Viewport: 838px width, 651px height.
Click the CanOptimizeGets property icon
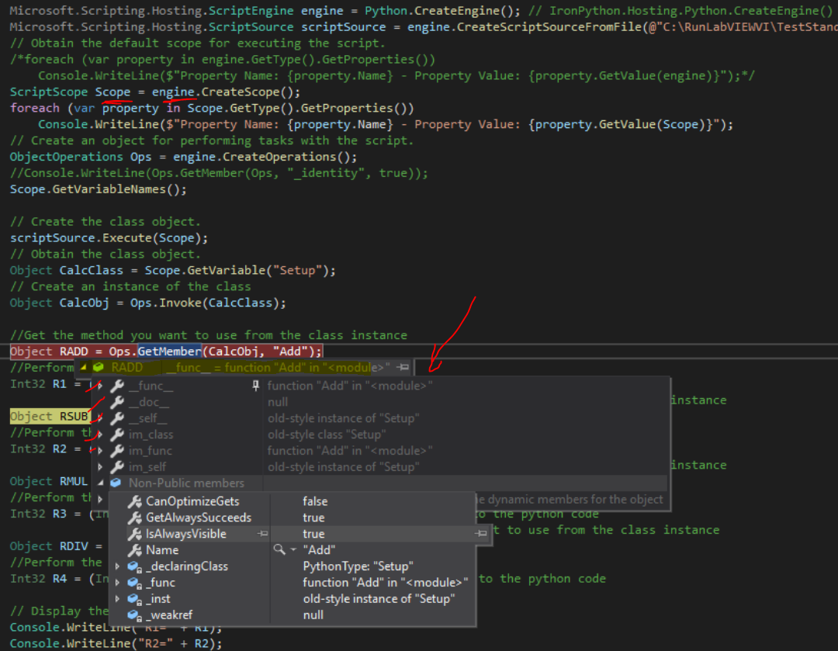tap(133, 501)
